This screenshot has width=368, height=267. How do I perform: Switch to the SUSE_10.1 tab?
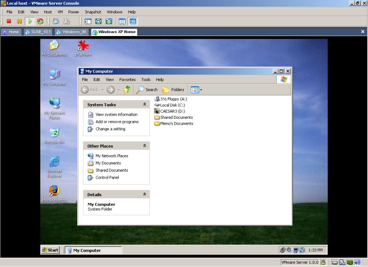tap(39, 32)
